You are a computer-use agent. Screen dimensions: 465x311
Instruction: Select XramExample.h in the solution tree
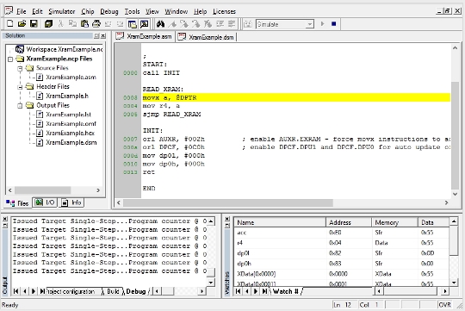pos(67,96)
